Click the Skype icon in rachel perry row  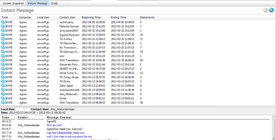(3, 22)
